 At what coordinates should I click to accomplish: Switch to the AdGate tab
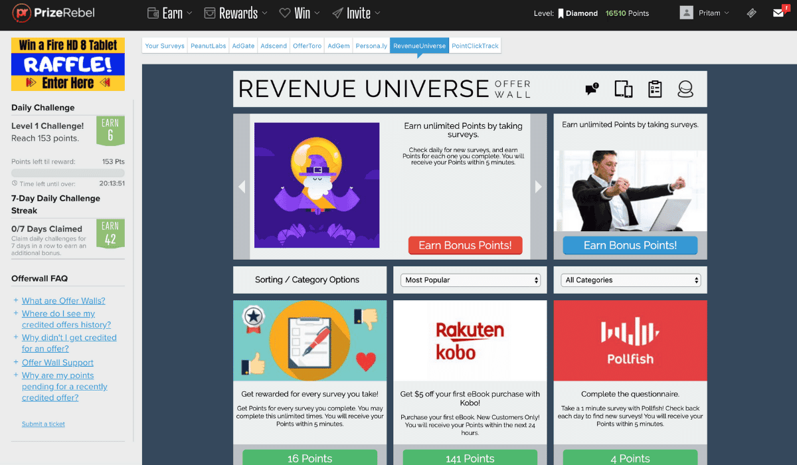243,46
